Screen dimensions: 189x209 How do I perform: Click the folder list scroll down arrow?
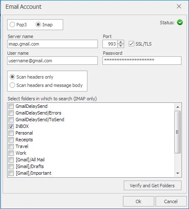178,173
